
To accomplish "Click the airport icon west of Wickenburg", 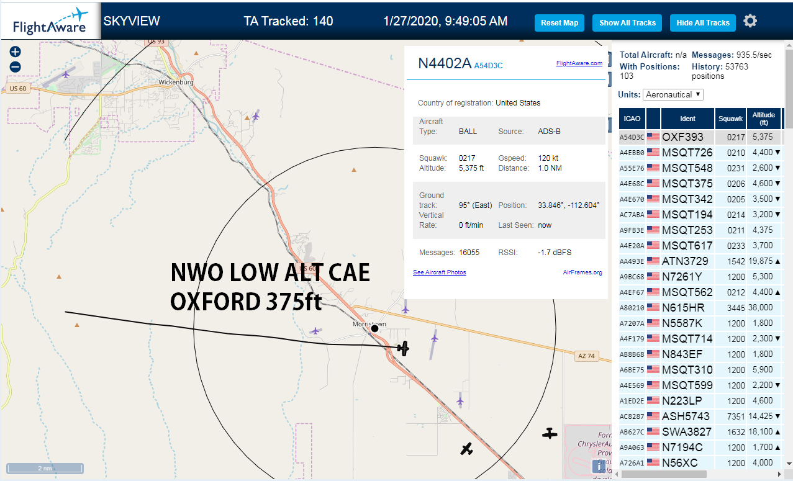I will 66,74.
